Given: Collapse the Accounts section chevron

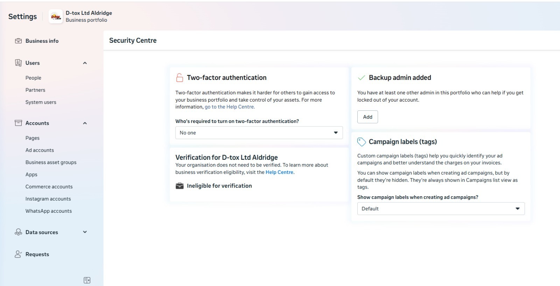Looking at the screenshot, I should pos(85,123).
